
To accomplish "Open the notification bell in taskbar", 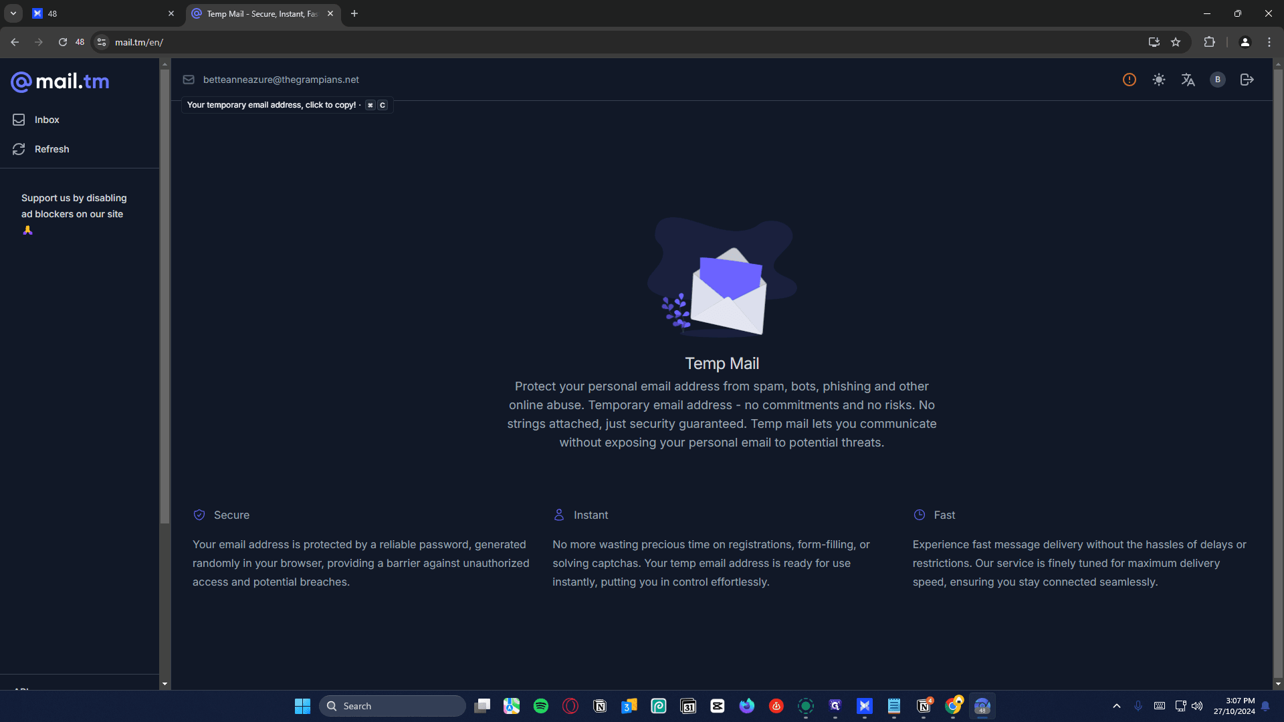I will [1265, 706].
